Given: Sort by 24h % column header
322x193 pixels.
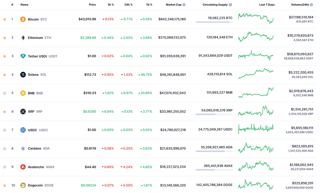Looking at the screenshot, I should click(128, 4).
